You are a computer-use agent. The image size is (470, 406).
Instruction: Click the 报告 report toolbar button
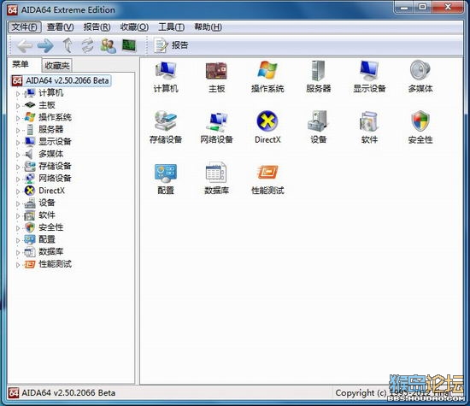[x=171, y=45]
